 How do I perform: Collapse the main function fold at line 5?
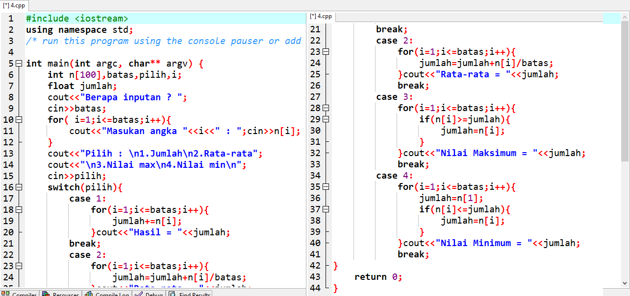19,63
